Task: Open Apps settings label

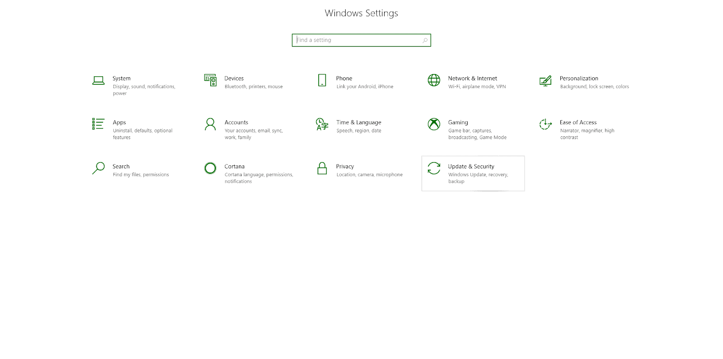Action: (x=119, y=122)
